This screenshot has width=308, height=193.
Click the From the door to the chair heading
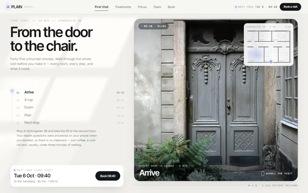(x=51, y=39)
